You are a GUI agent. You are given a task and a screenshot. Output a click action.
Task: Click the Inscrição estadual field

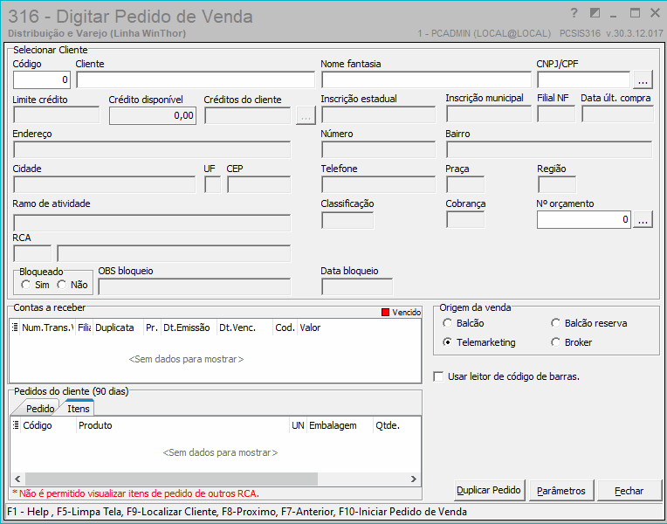point(379,114)
